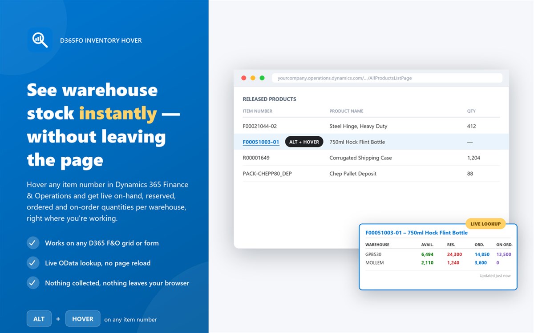Click warehouse MOLLEM in popup
534x333 pixels.
point(374,262)
